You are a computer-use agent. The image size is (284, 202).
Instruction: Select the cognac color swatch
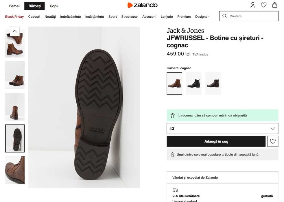(174, 84)
